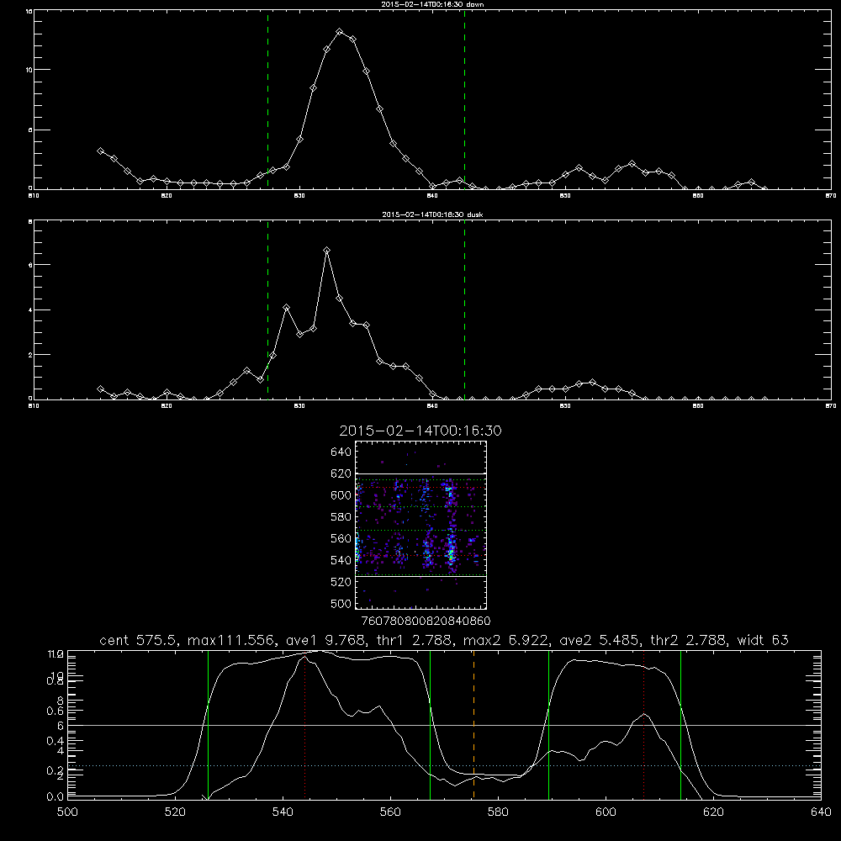Click the 560 label on spectrogram y-axis
The image size is (841, 841).
coord(341,538)
